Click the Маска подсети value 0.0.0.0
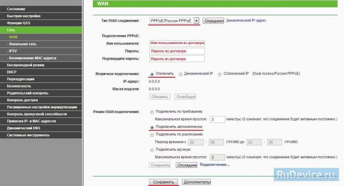 tap(154, 89)
